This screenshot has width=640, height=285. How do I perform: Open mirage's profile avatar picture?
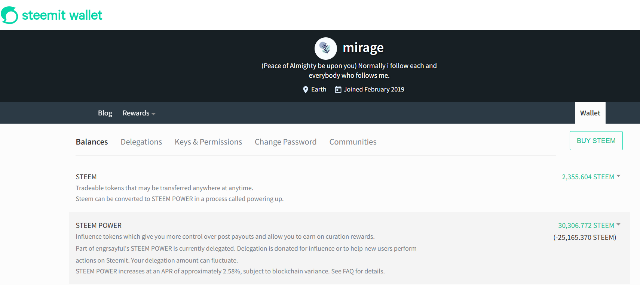pos(325,49)
